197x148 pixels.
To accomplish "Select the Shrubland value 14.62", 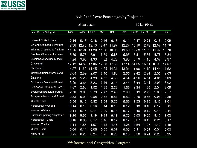I will (167, 69).
